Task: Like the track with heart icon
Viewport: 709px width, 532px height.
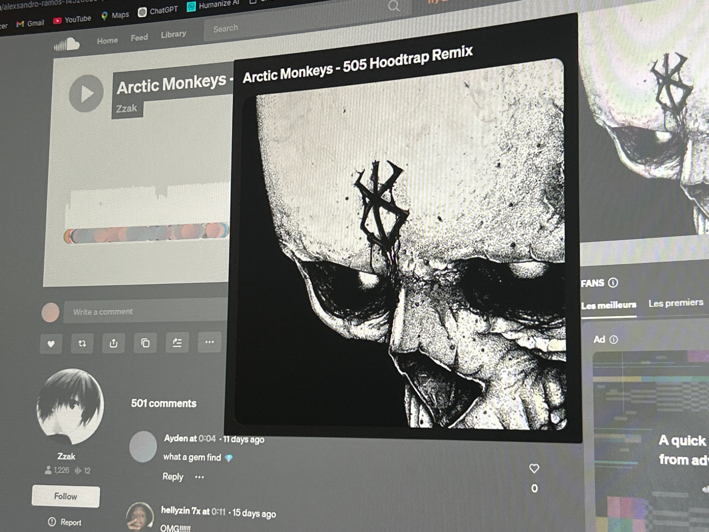Action: [x=51, y=344]
